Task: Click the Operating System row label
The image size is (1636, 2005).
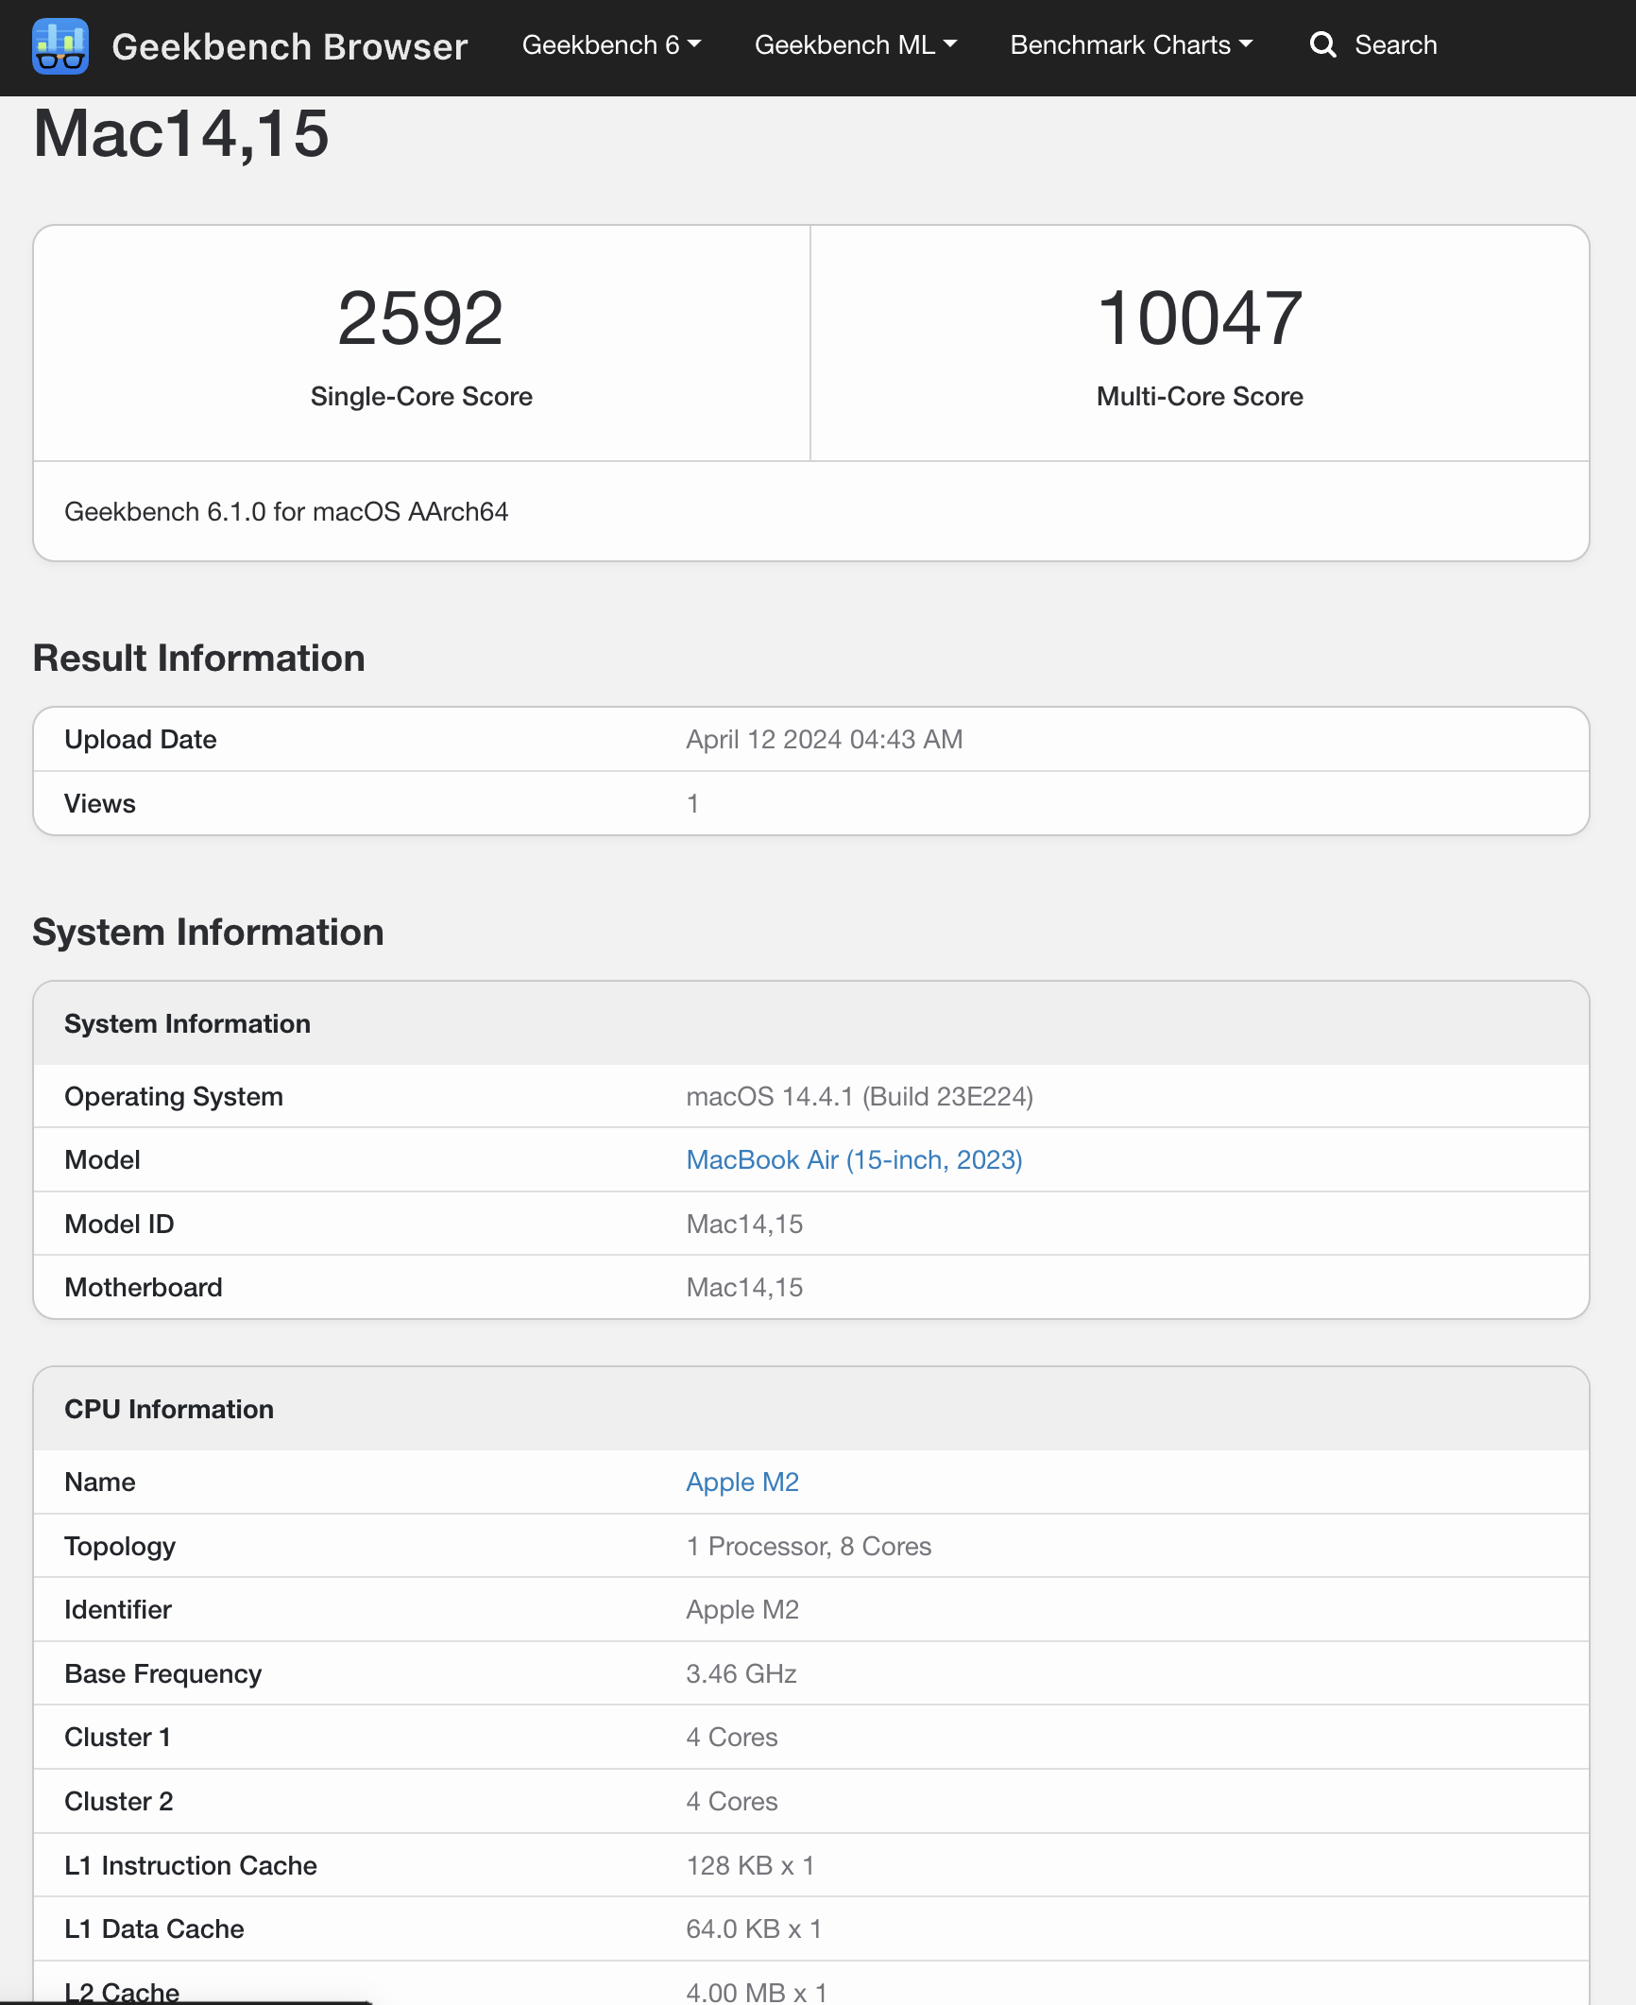Action: tap(174, 1096)
